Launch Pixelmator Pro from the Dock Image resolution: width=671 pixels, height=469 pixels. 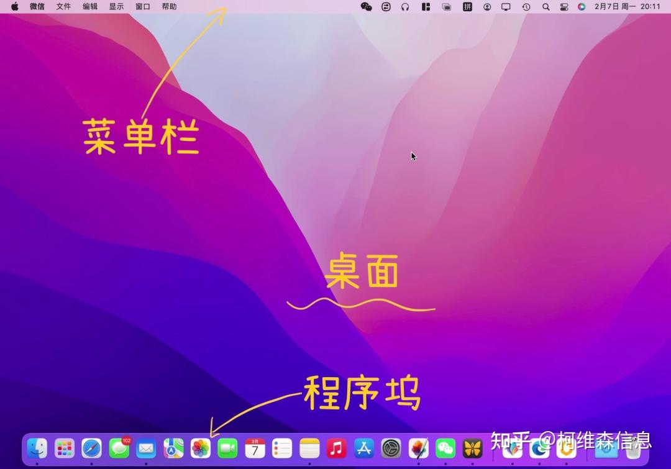(x=419, y=449)
